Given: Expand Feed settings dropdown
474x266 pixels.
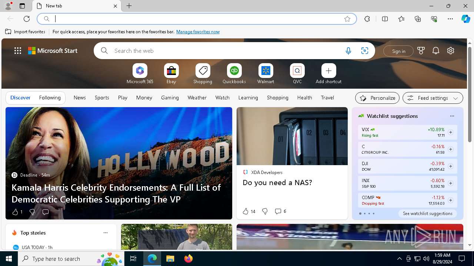Looking at the screenshot, I should tap(433, 98).
